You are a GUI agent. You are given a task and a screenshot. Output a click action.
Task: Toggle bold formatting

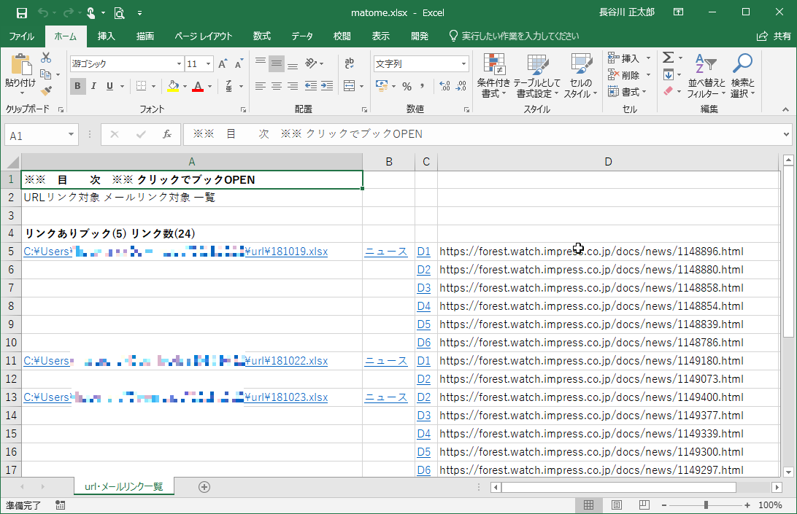click(x=77, y=86)
